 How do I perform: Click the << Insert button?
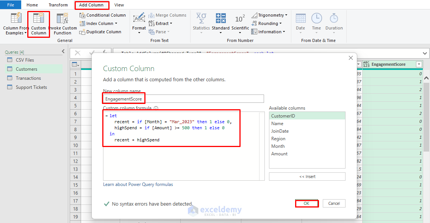307,177
